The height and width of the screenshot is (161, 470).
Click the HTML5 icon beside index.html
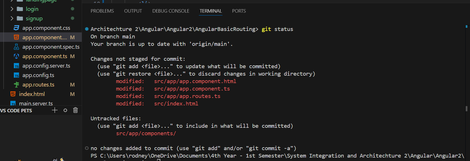pos(13,94)
